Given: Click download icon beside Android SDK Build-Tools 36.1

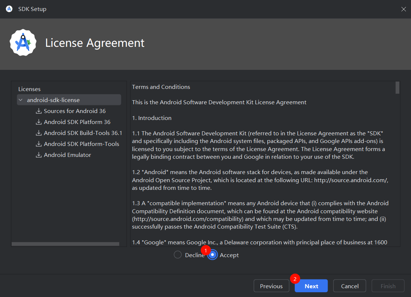Looking at the screenshot, I should coord(38,133).
